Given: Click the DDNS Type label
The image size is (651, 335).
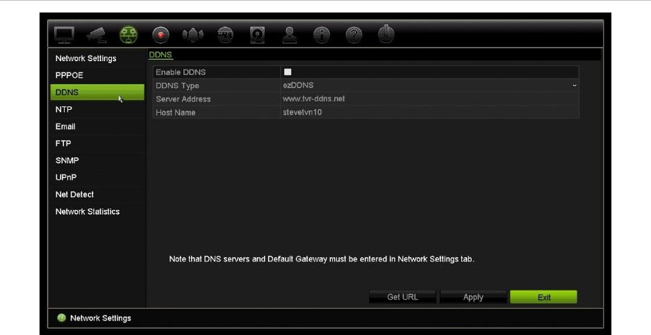Looking at the screenshot, I should point(177,85).
